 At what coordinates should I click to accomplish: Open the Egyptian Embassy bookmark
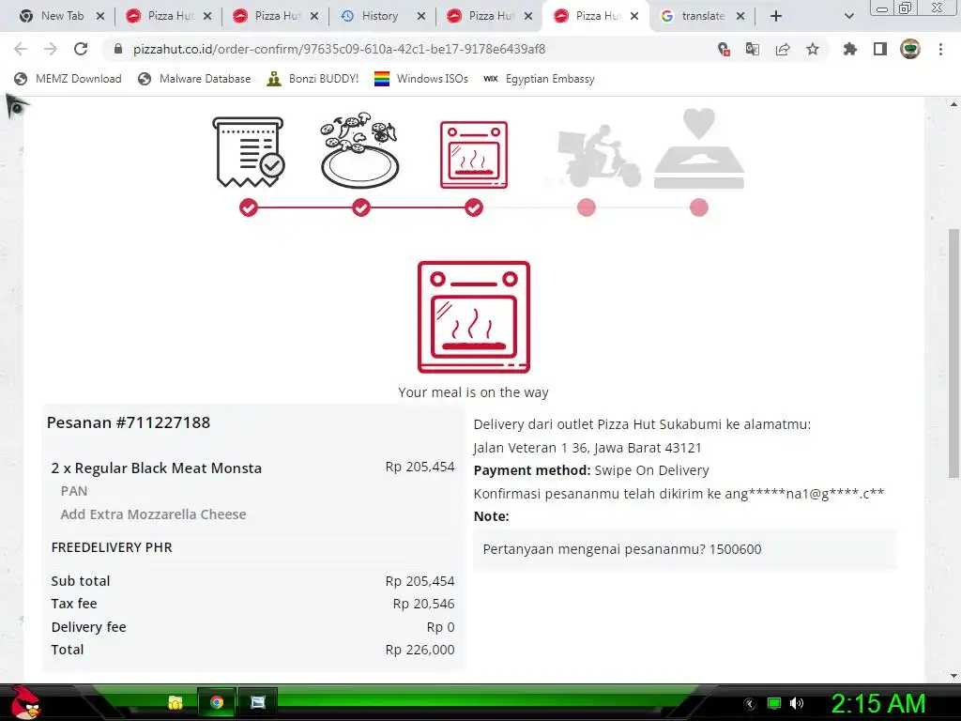(x=539, y=79)
